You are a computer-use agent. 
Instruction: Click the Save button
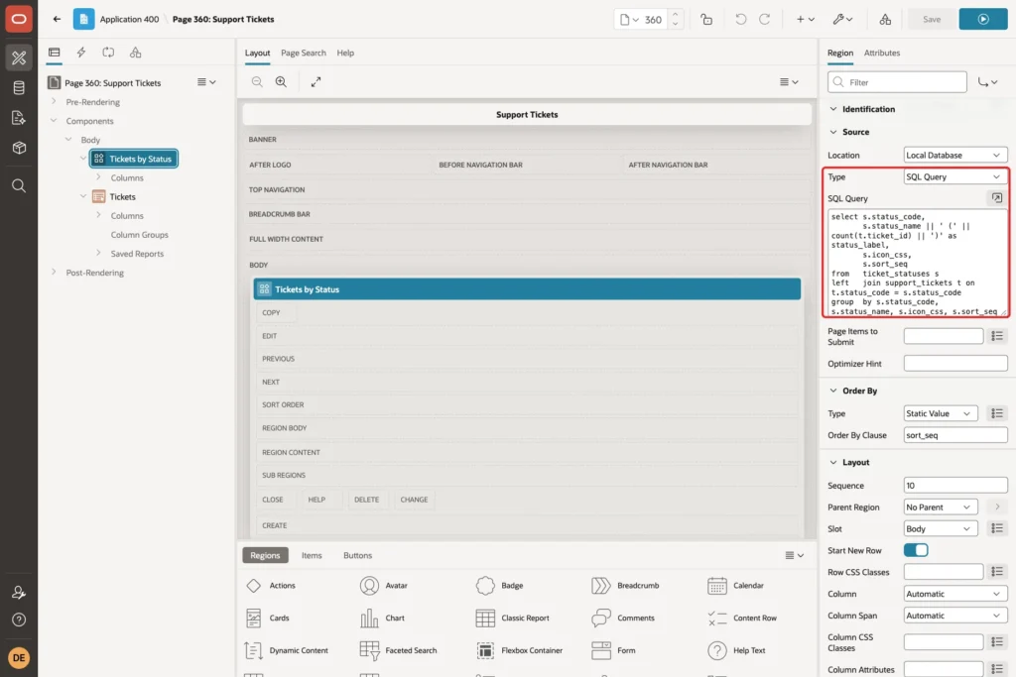pos(931,20)
